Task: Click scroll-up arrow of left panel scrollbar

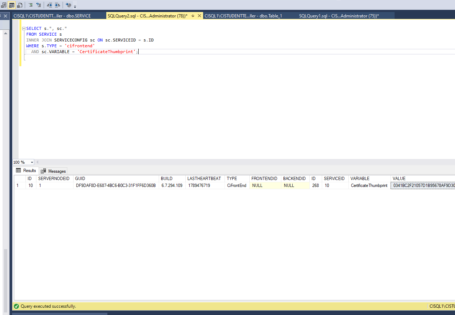Action: pyautogui.click(x=5, y=33)
